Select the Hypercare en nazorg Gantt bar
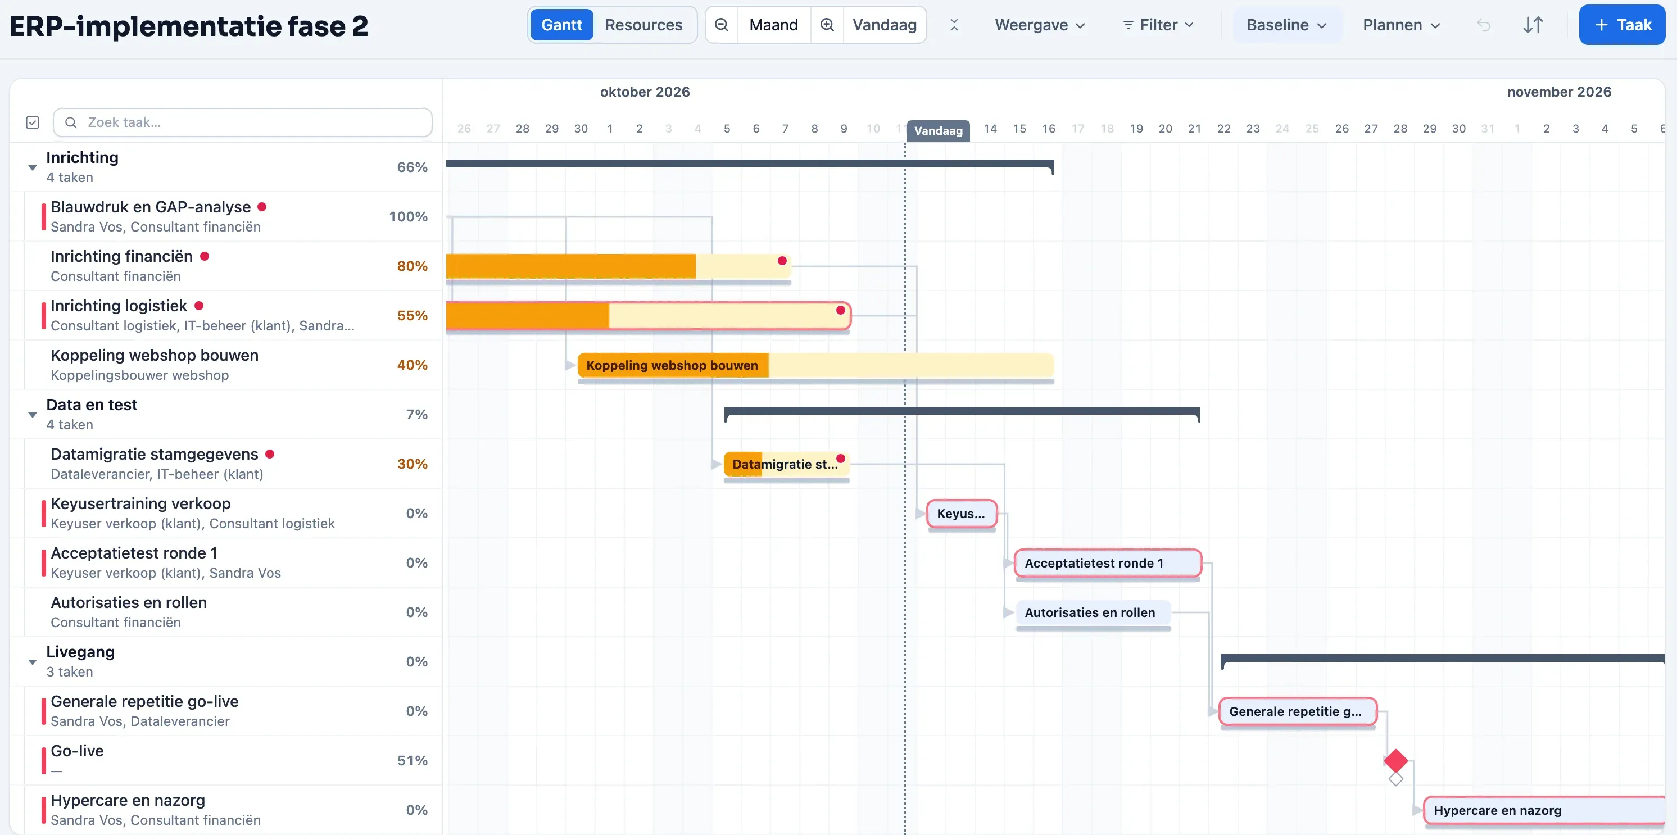The height and width of the screenshot is (835, 1677). pyautogui.click(x=1544, y=810)
